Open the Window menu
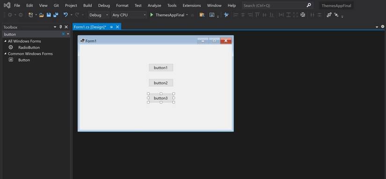 point(214,6)
